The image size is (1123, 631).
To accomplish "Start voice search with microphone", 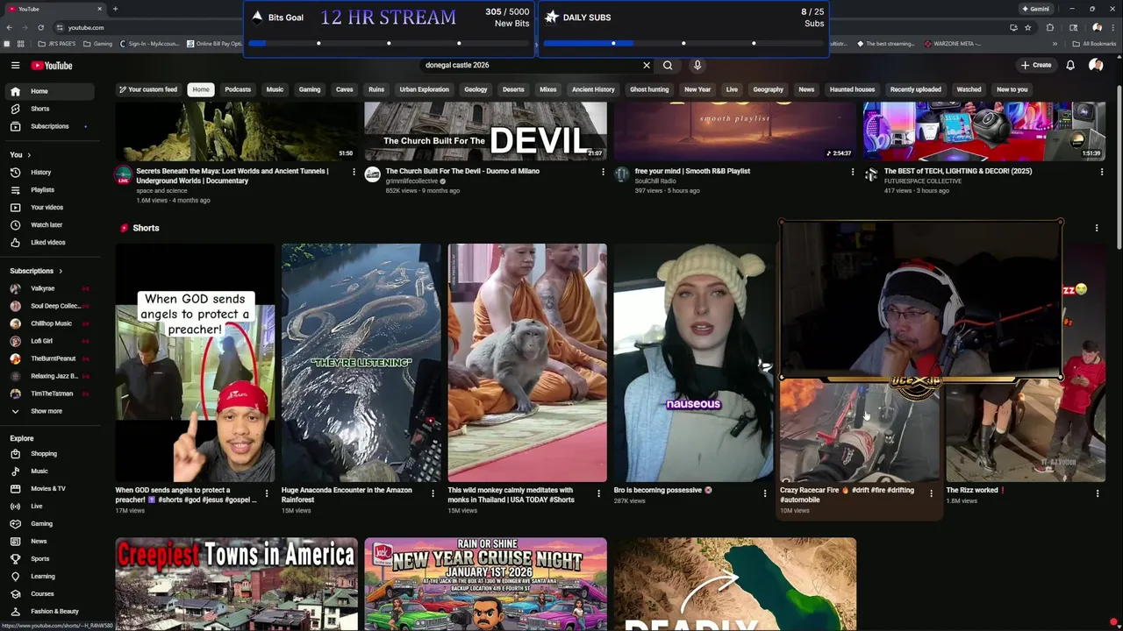I will (x=697, y=65).
